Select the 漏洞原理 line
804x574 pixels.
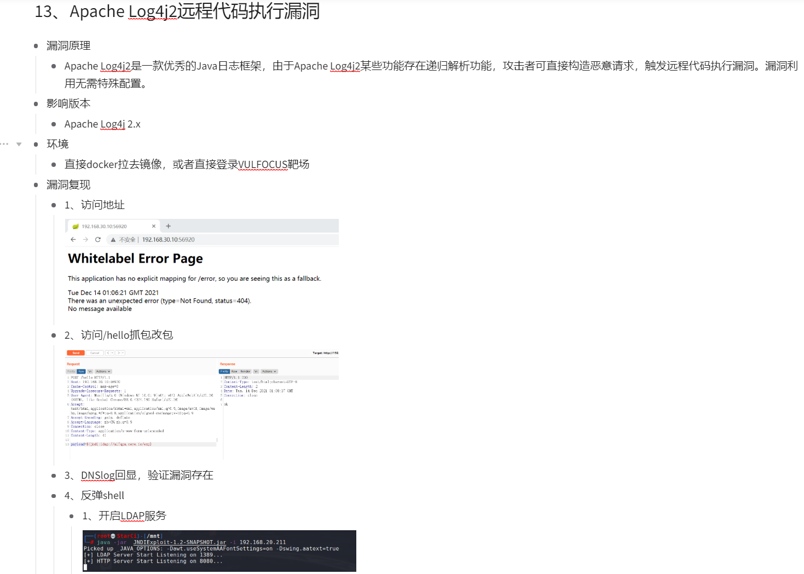pos(68,45)
